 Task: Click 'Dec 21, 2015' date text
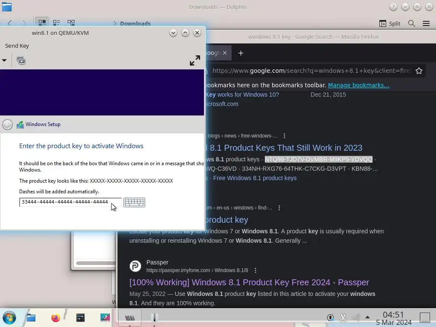pyautogui.click(x=328, y=95)
